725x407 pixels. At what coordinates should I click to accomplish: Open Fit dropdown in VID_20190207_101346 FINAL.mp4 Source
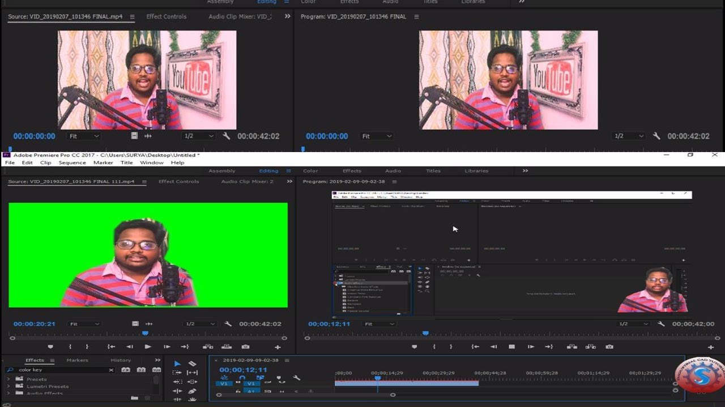(x=84, y=136)
